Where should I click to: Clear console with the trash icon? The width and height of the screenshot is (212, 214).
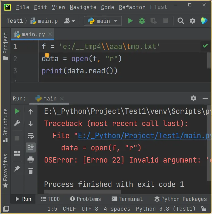click(x=31, y=171)
